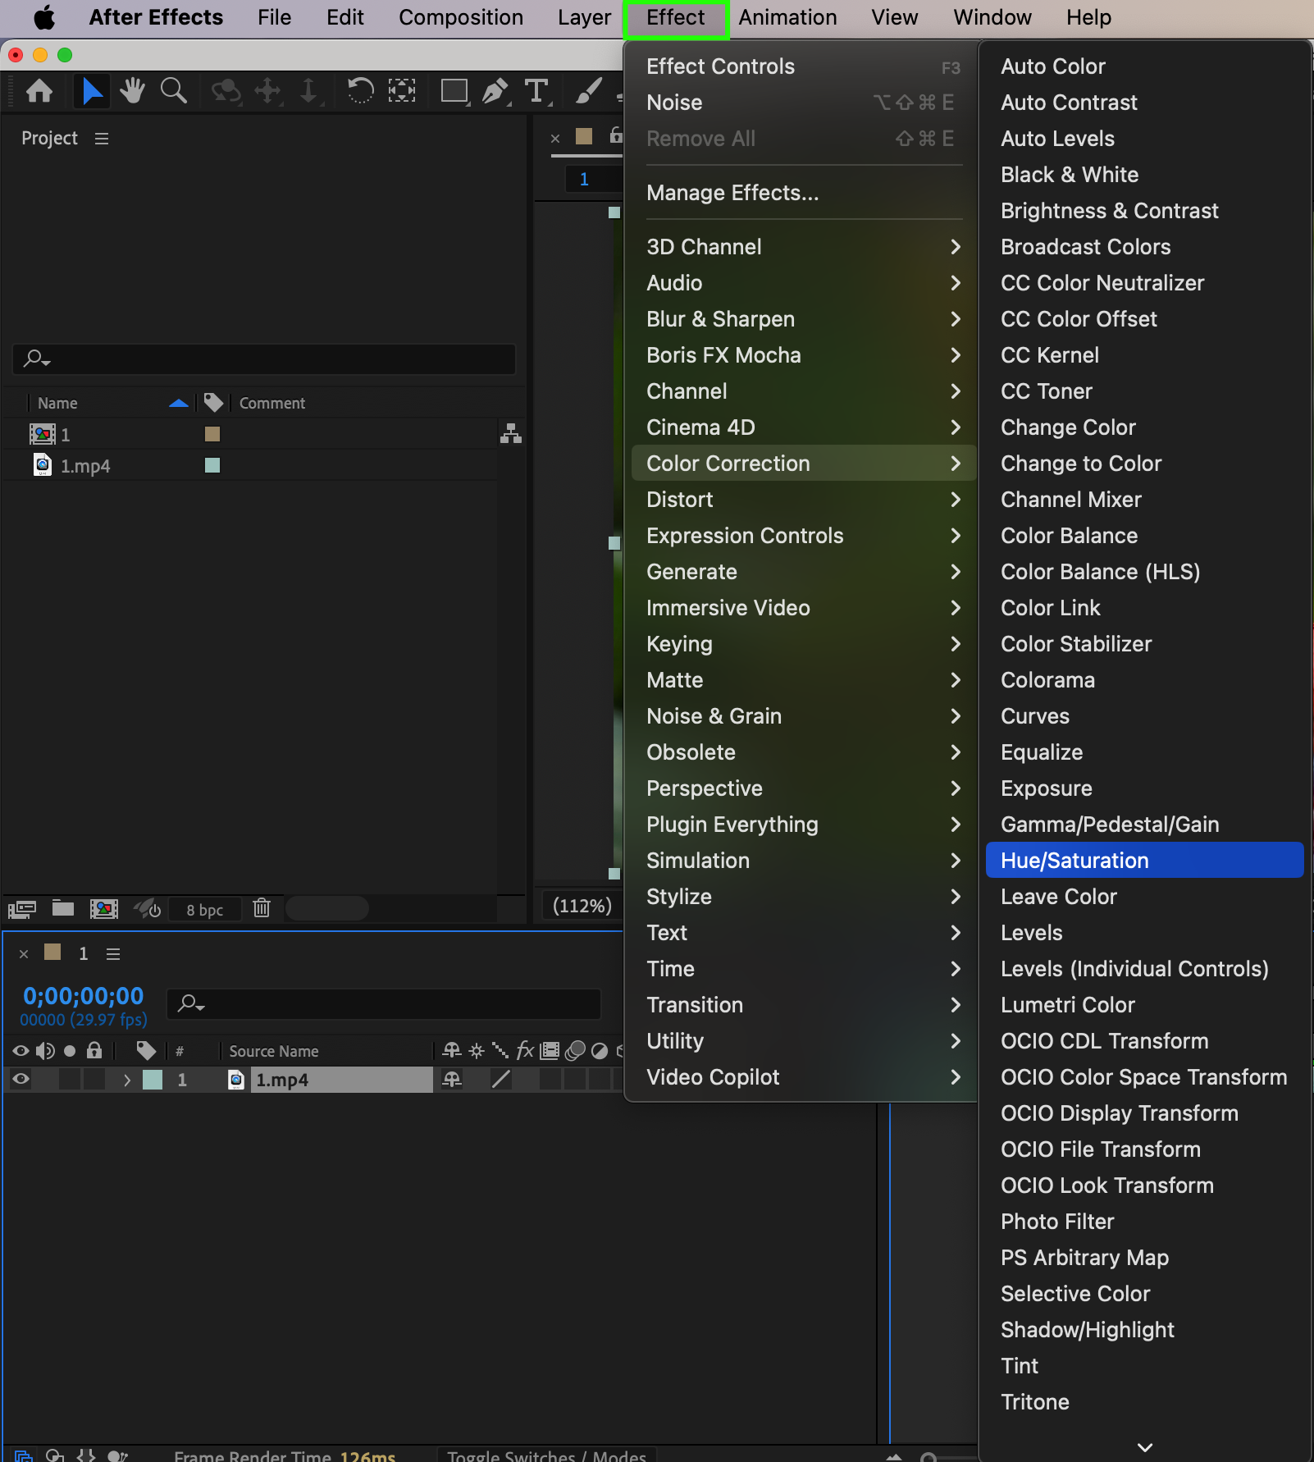1314x1462 pixels.
Task: Select the Type tool
Action: [x=536, y=90]
